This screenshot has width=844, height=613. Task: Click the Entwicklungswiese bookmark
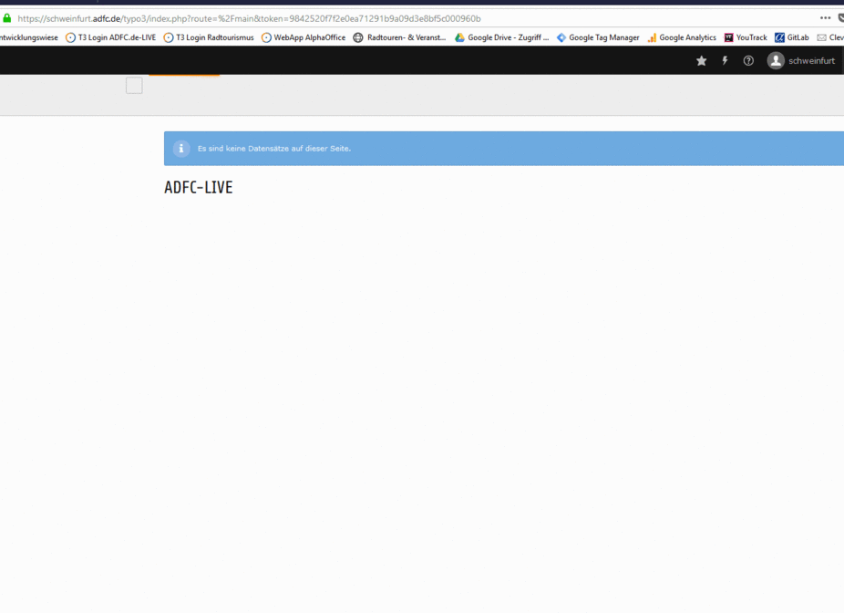point(28,37)
